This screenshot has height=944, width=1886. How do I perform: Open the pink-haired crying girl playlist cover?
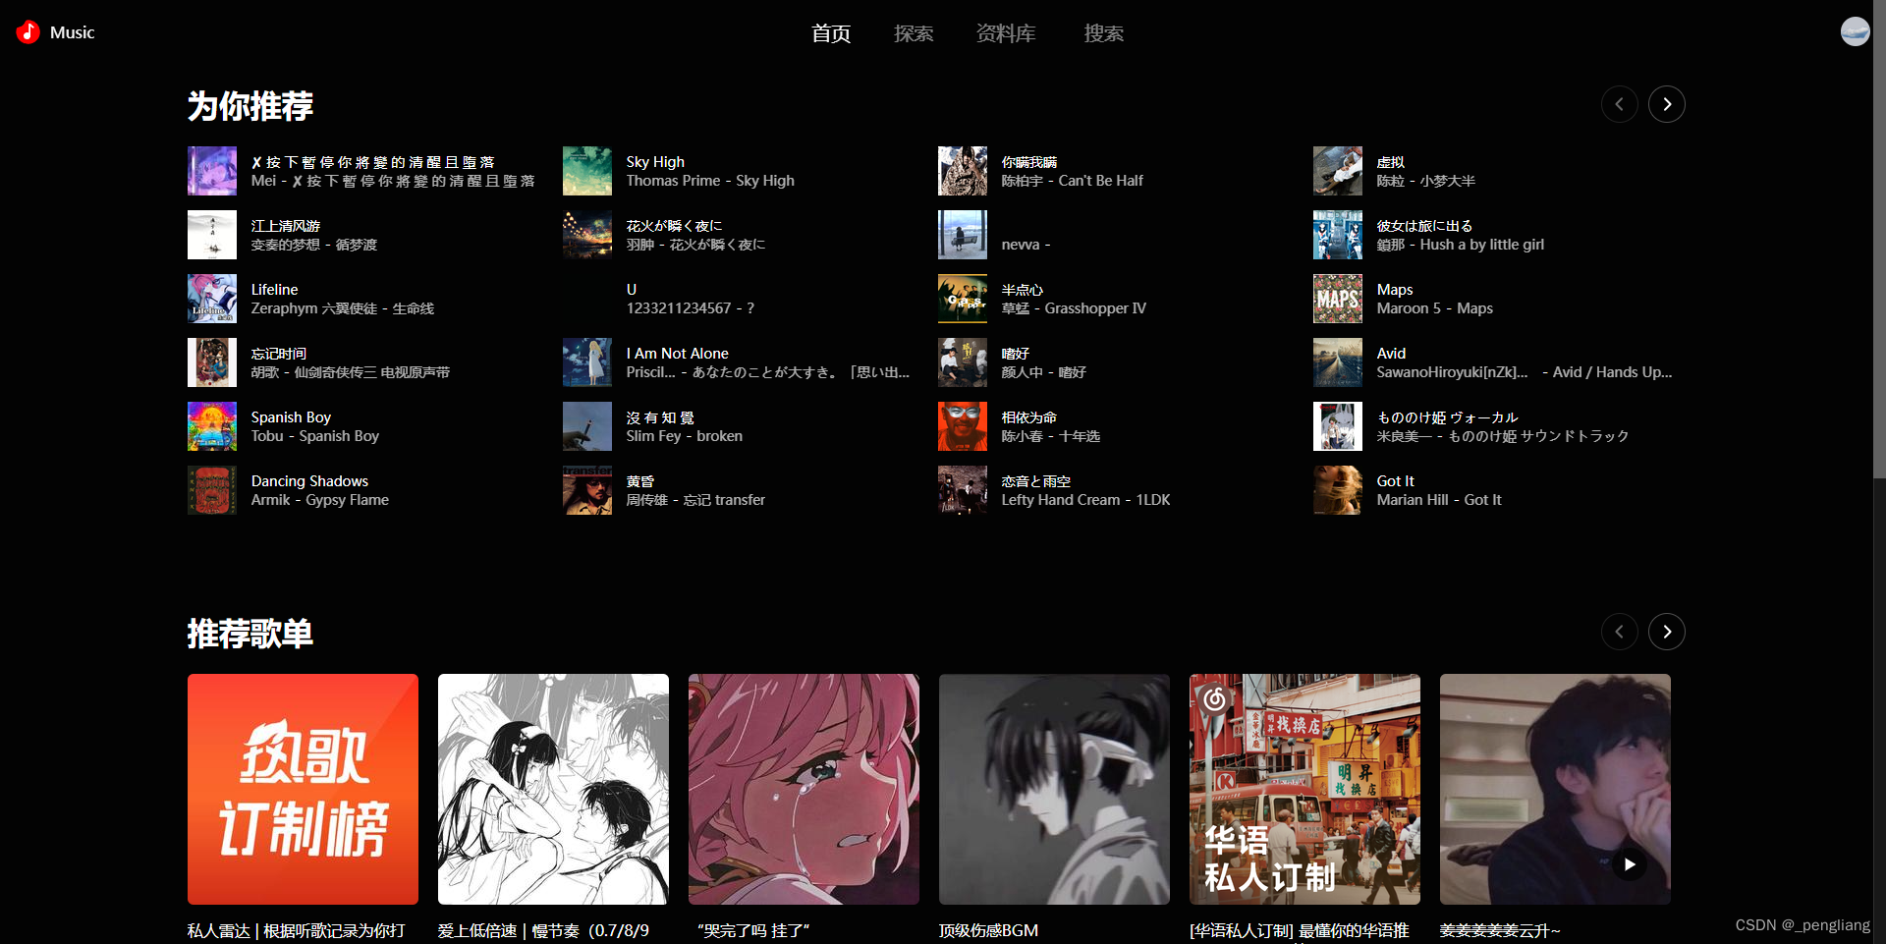point(804,789)
